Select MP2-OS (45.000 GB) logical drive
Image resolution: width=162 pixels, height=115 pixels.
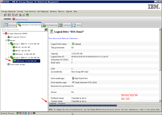23,51
